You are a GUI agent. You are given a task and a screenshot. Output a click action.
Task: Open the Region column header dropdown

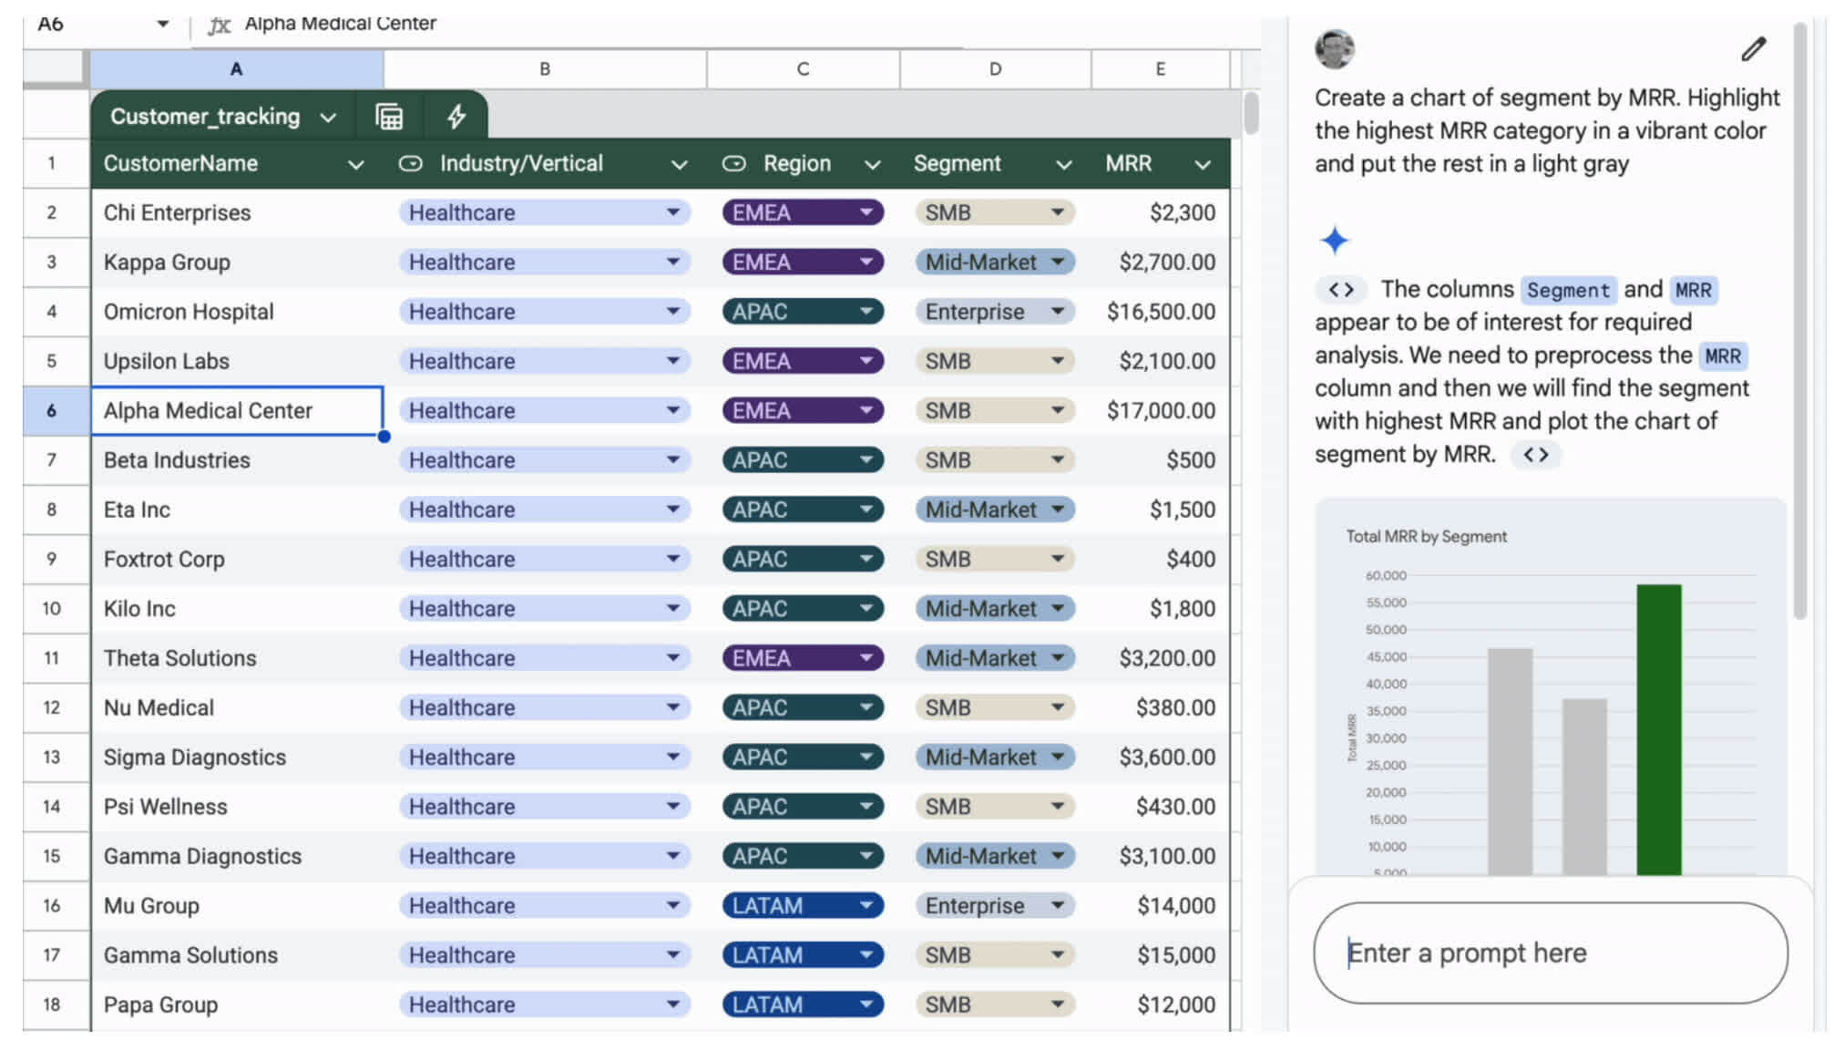coord(872,165)
